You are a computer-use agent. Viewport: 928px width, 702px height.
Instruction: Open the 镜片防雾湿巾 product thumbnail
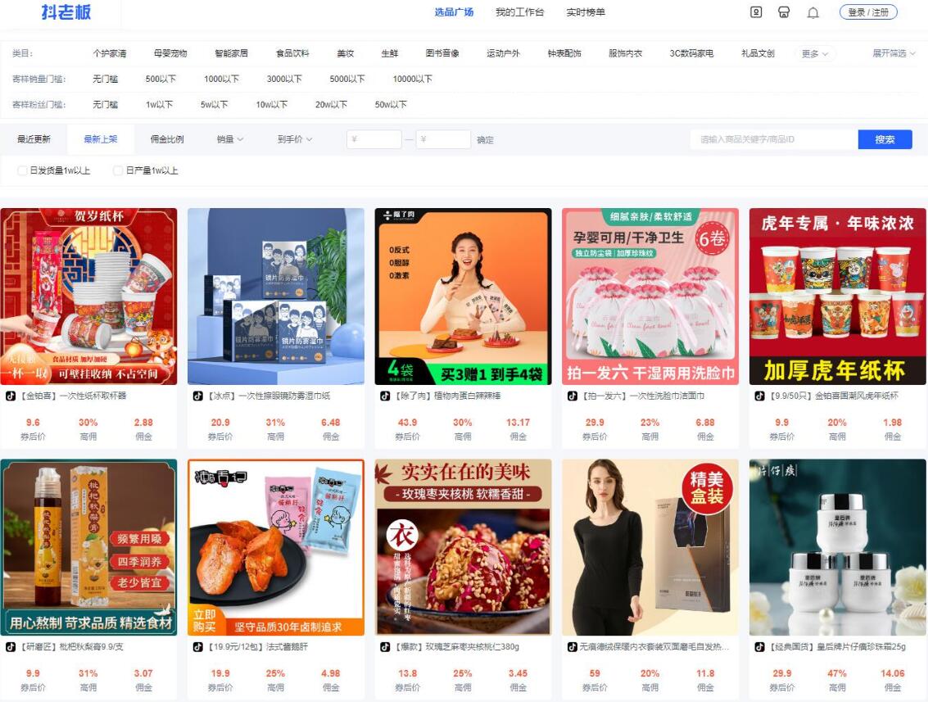[x=276, y=296]
